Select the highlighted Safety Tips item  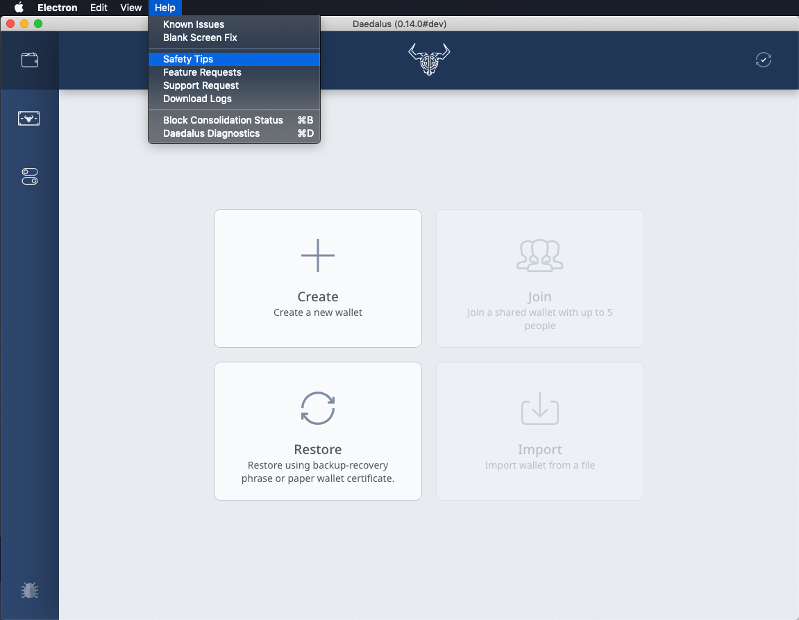click(235, 59)
